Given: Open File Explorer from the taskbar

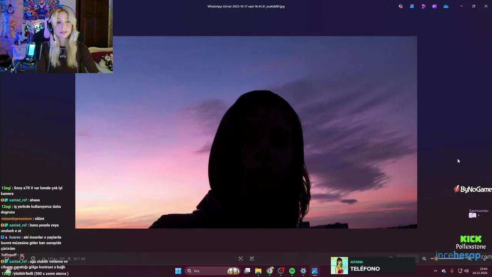Looking at the screenshot, I should [x=258, y=271].
